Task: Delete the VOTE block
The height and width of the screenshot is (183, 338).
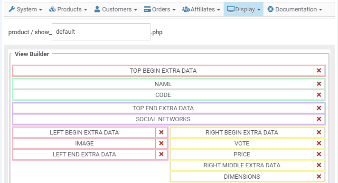Action: 319,143
